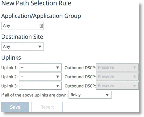Open Outbound DSCP Preserve for Uplink 2
Image resolution: width=144 pixels, height=117 pixels.
[117, 77]
